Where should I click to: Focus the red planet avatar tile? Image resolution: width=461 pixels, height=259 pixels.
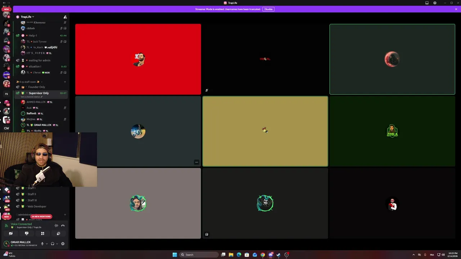coord(392,59)
